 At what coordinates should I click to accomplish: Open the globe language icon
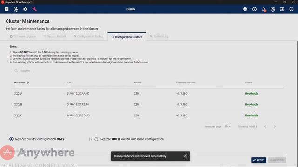tap(245, 9)
